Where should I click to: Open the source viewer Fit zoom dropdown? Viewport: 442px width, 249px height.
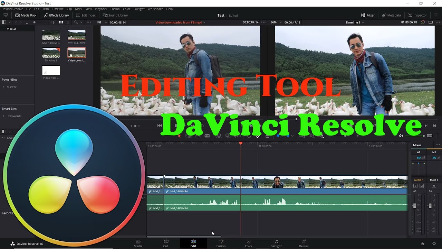click(102, 22)
